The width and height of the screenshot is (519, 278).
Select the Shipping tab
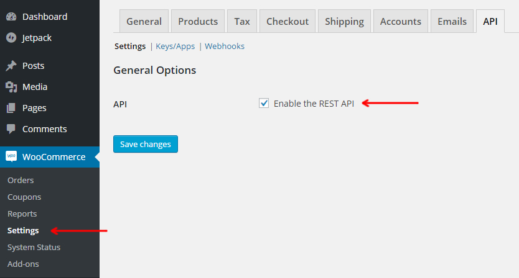click(x=344, y=22)
